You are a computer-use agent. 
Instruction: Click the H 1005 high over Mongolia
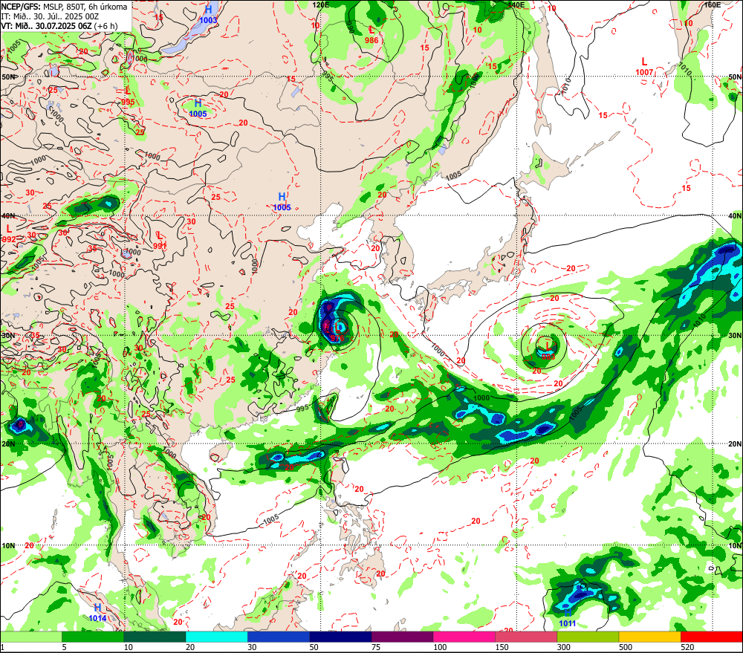198,108
